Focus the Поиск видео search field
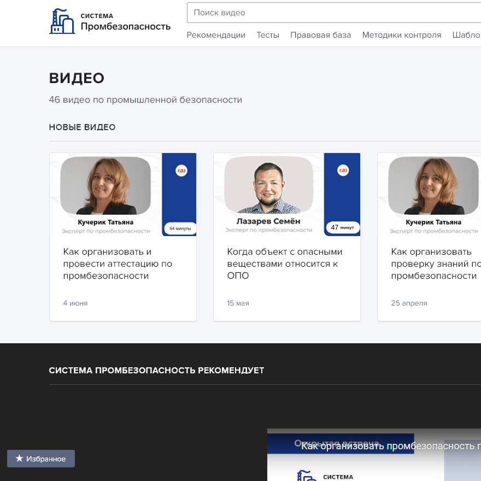The image size is (481, 481). (x=334, y=13)
